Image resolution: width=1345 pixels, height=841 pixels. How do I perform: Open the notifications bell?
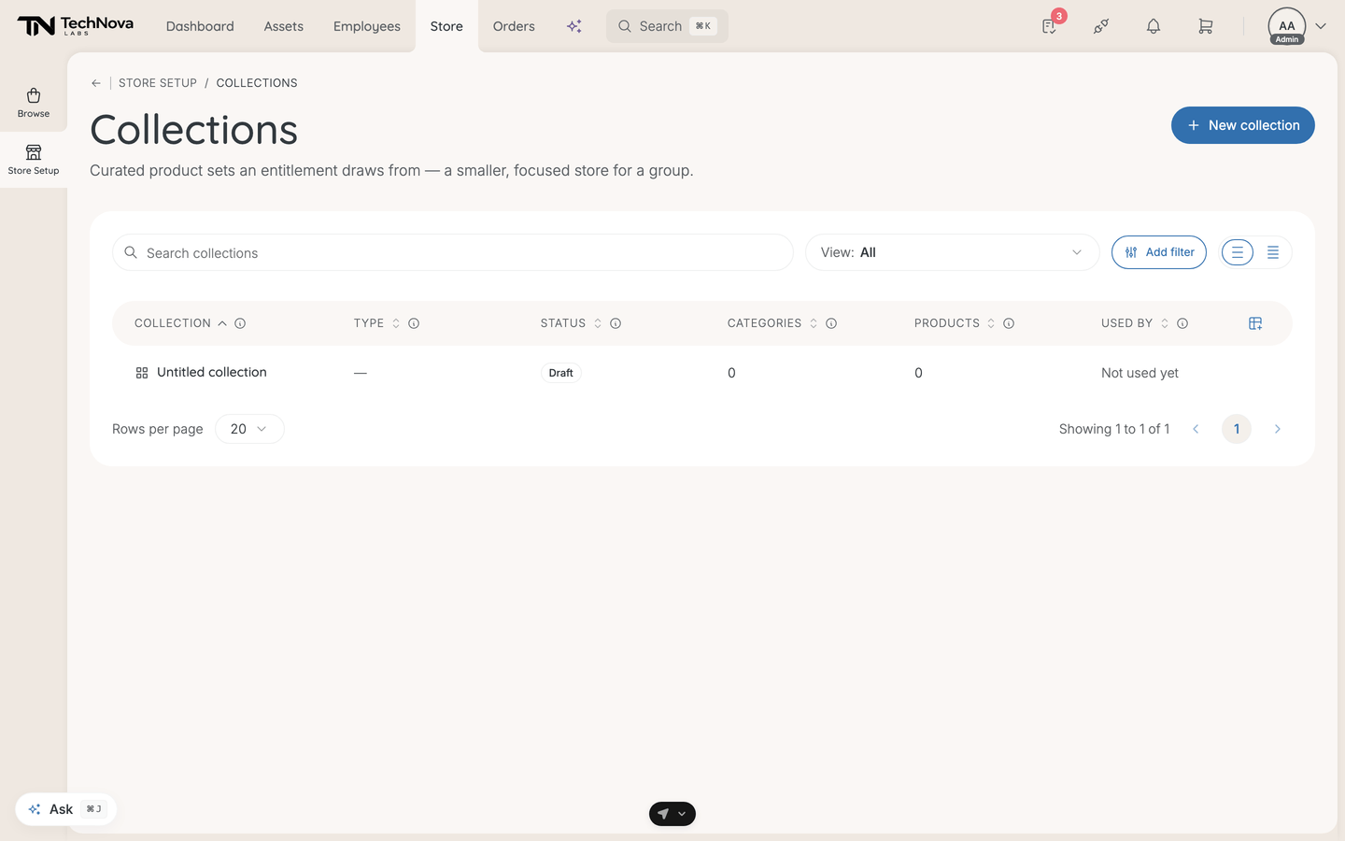pos(1154,26)
